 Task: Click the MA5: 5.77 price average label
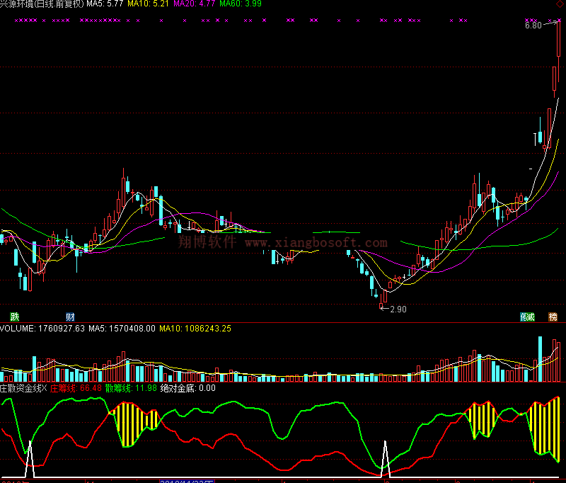coord(105,4)
